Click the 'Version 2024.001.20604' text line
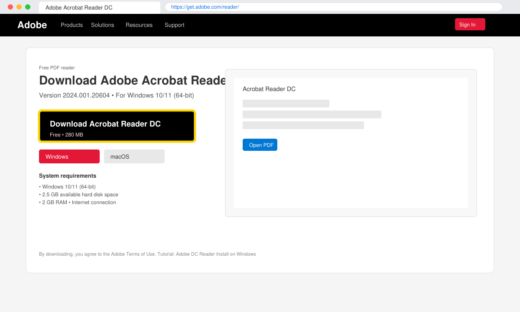Viewport: 520px width, 312px height. click(x=117, y=95)
